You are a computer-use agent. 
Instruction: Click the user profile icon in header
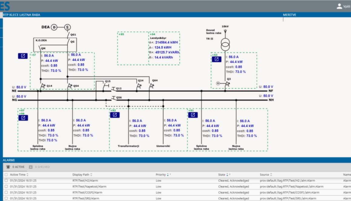(x=339, y=6)
